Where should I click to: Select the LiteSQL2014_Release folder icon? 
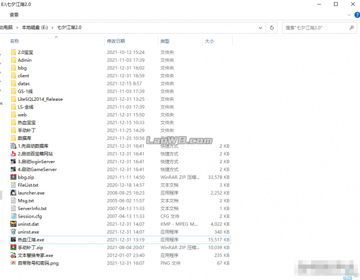click(13, 99)
